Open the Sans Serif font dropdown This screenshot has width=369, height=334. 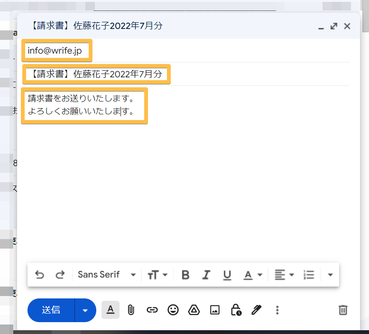107,275
